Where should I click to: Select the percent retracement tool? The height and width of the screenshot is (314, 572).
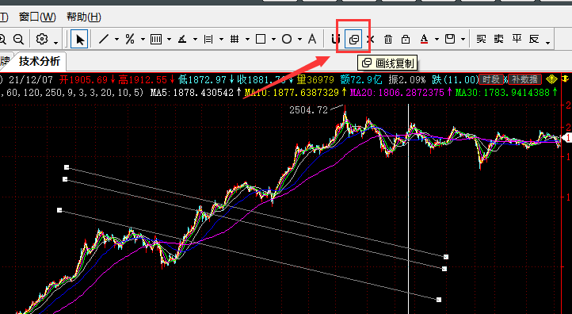tap(130, 39)
